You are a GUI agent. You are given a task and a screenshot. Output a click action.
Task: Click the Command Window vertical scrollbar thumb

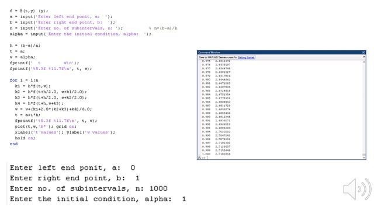pyautogui.click(x=364, y=155)
